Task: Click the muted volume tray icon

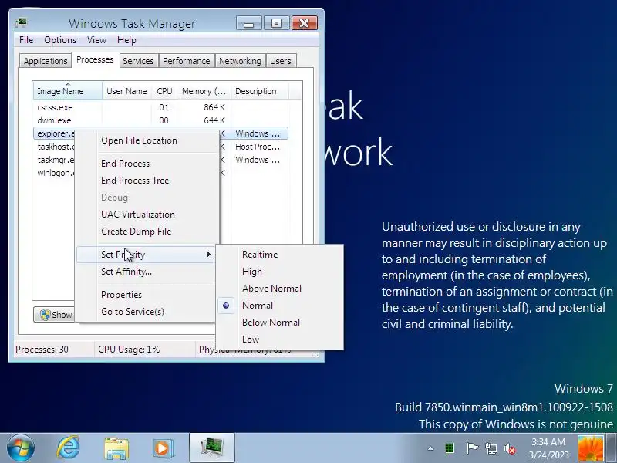Action: pos(510,448)
